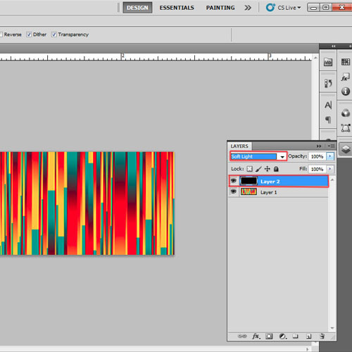Show more workspaces via double chevron
Viewport: 352px width, 352px height.
click(248, 8)
